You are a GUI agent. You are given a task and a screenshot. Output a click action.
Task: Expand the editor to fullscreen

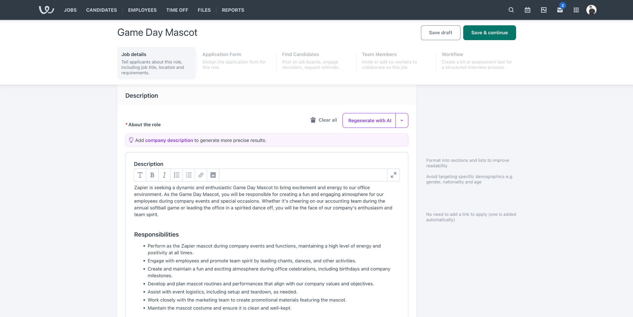coord(393,175)
